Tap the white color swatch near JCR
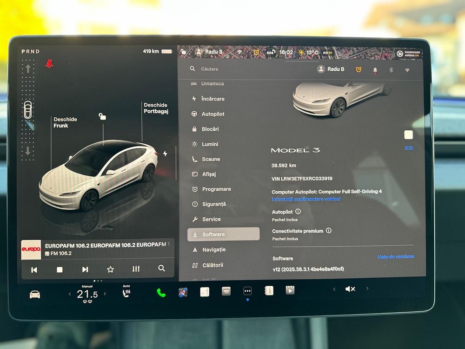This screenshot has width=465, height=349. point(408,135)
